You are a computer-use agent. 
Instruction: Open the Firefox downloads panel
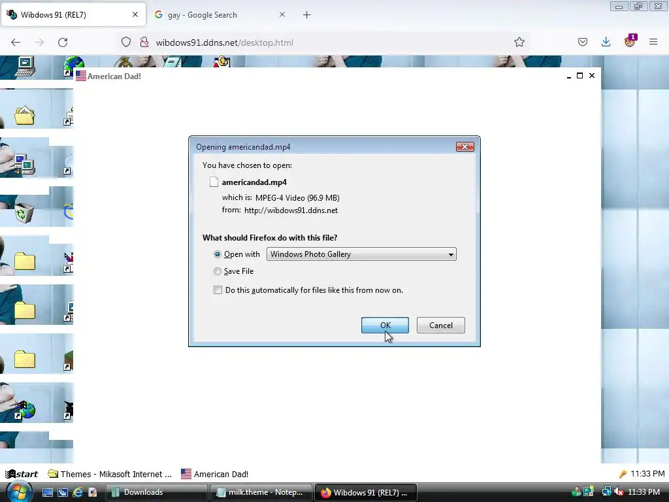click(x=606, y=42)
